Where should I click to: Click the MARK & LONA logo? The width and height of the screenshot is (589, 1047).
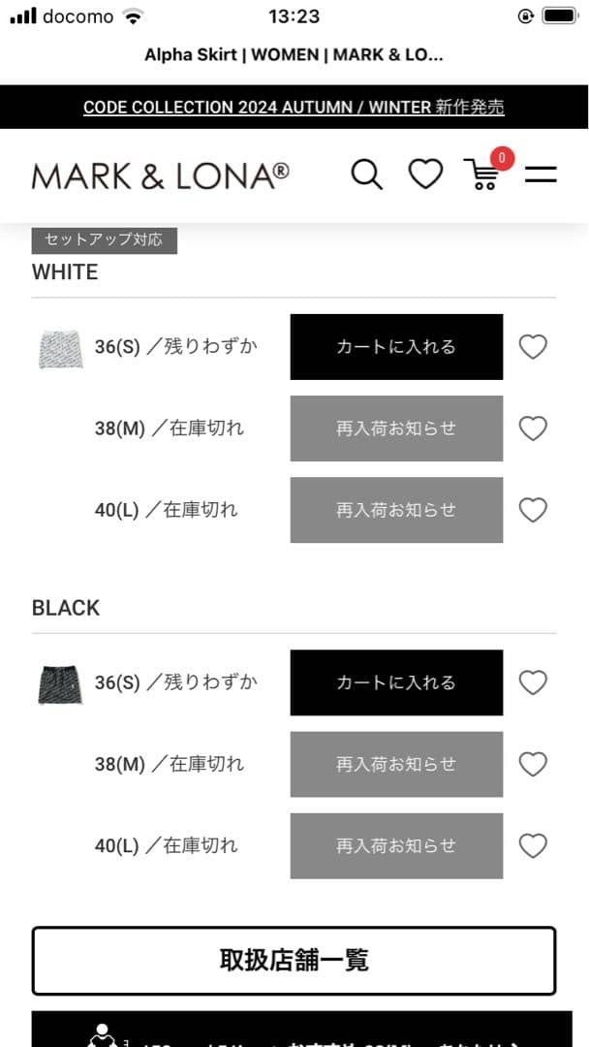(x=158, y=174)
